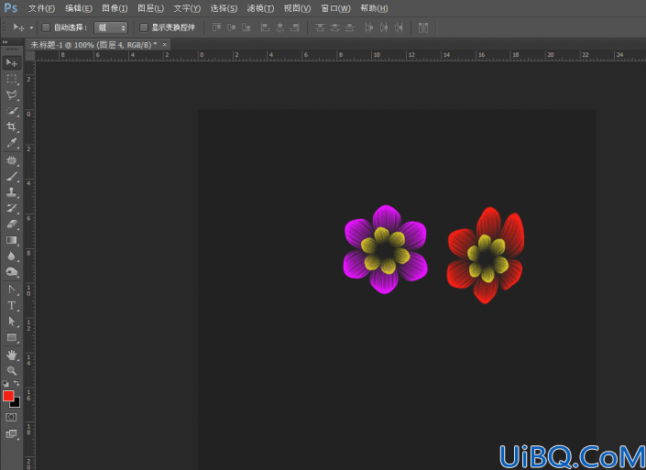Screen dimensions: 646x470
Task: Open the 组 auto-select dropdown
Action: point(111,27)
